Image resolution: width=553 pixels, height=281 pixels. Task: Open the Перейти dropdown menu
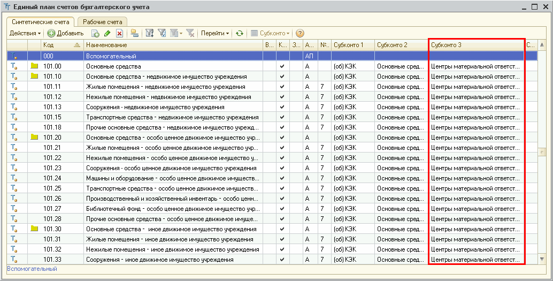point(214,33)
